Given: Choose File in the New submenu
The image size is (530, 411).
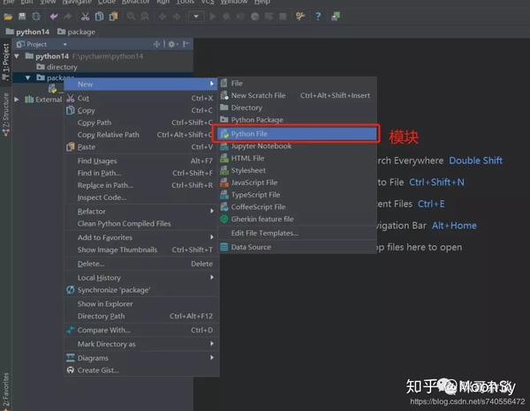Looking at the screenshot, I should tap(297, 83).
